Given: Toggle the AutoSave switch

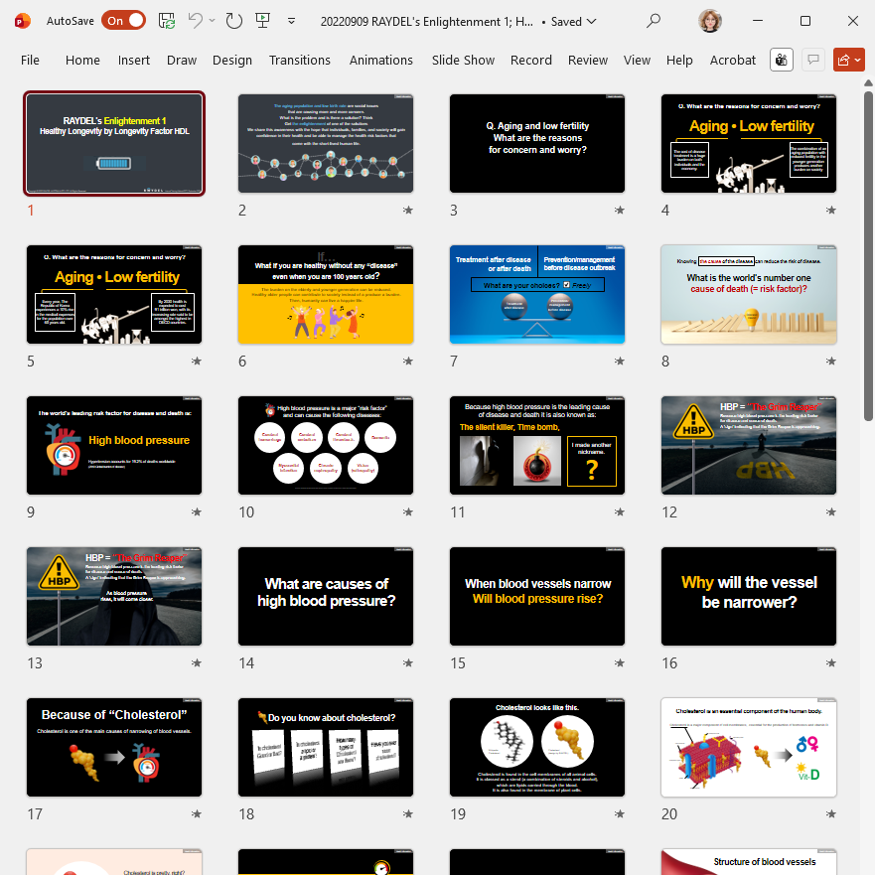Looking at the screenshot, I should tap(123, 21).
